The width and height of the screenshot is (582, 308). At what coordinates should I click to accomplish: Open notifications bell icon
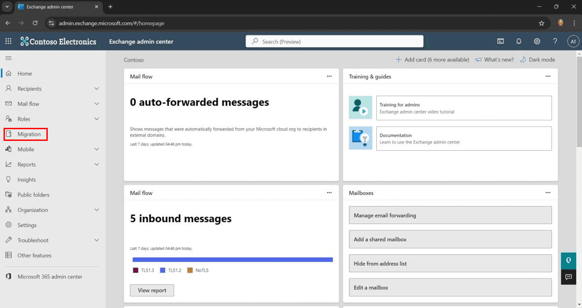519,41
